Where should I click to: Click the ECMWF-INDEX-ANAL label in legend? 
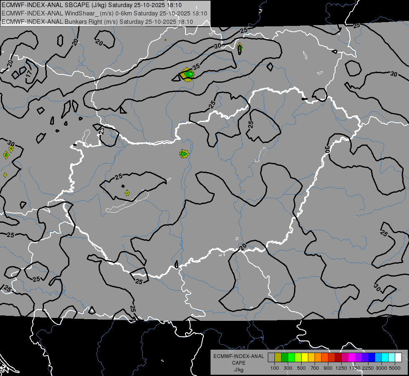pos(239,356)
